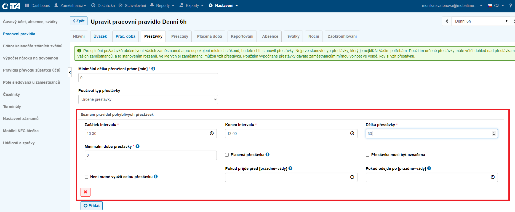515x212 pixels.
Task: Open the Používat typ přestávky dropdown
Action: [148, 99]
